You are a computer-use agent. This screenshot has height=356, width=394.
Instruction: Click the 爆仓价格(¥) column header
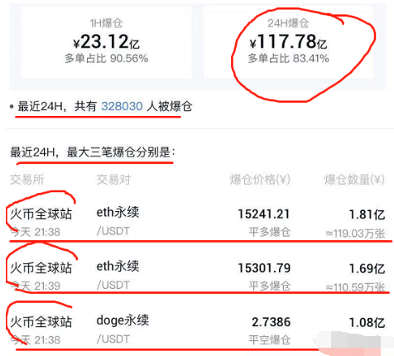point(260,180)
